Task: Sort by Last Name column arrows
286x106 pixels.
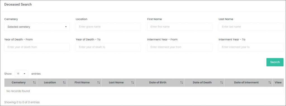Action: 133,83
